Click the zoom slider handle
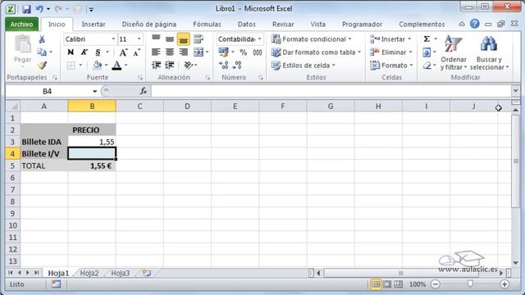Image resolution: width=525 pixels, height=295 pixels. pos(470,284)
